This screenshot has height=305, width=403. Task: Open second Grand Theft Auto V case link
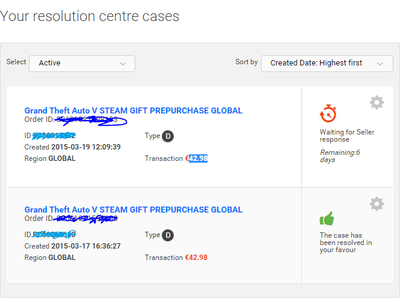point(134,210)
